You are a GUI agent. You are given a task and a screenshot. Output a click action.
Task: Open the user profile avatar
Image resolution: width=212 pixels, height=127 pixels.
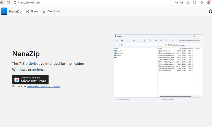pyautogui.click(x=209, y=2)
